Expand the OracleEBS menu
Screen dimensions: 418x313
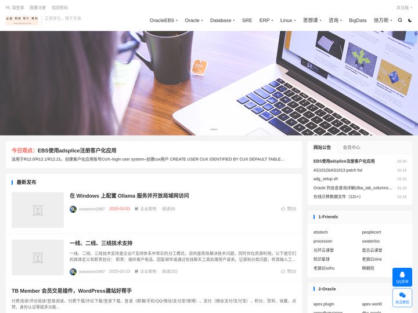[x=163, y=20]
